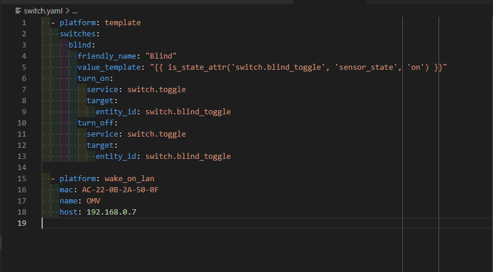Viewport: 493px width, 272px height.
Task: Open the breadcrumb ellipsis symbol list
Action: (x=74, y=11)
